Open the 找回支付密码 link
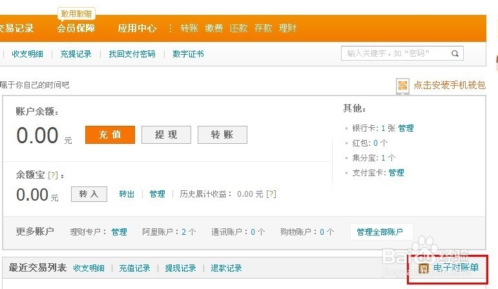This screenshot has width=498, height=289. (132, 54)
